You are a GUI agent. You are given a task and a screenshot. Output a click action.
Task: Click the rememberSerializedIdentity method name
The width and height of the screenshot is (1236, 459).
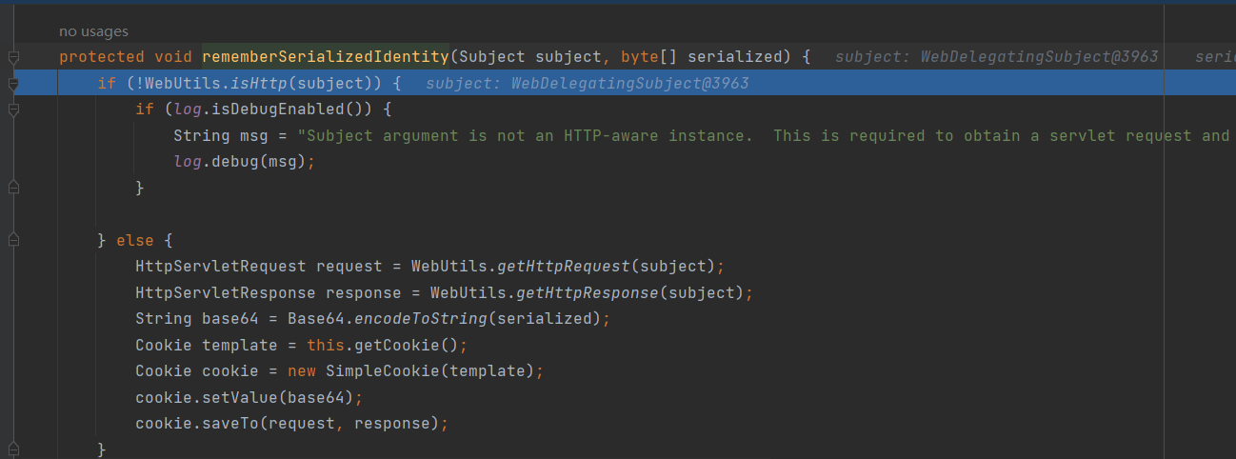click(x=325, y=57)
